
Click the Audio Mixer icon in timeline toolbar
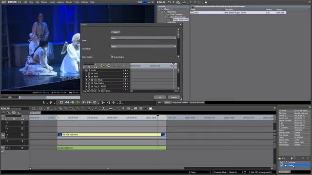(141, 108)
